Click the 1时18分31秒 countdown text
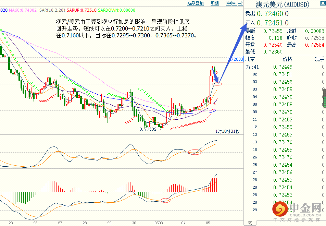The image size is (326, 226). click(227, 131)
